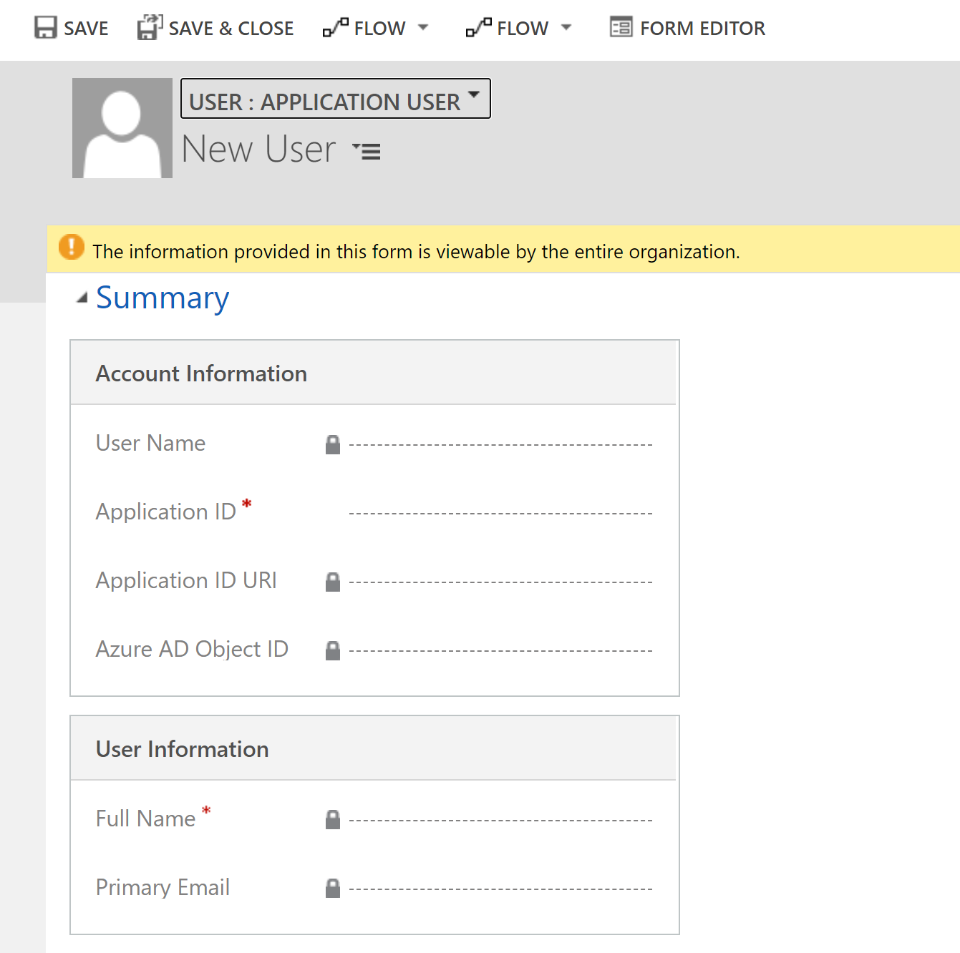Open the second FLOW dropdown arrow
The height and width of the screenshot is (953, 960).
pos(566,27)
